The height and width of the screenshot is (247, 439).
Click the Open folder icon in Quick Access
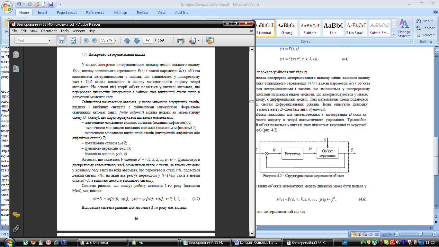coord(36,5)
